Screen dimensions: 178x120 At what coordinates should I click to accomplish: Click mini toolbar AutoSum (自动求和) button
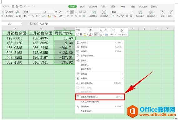click(x=122, y=32)
